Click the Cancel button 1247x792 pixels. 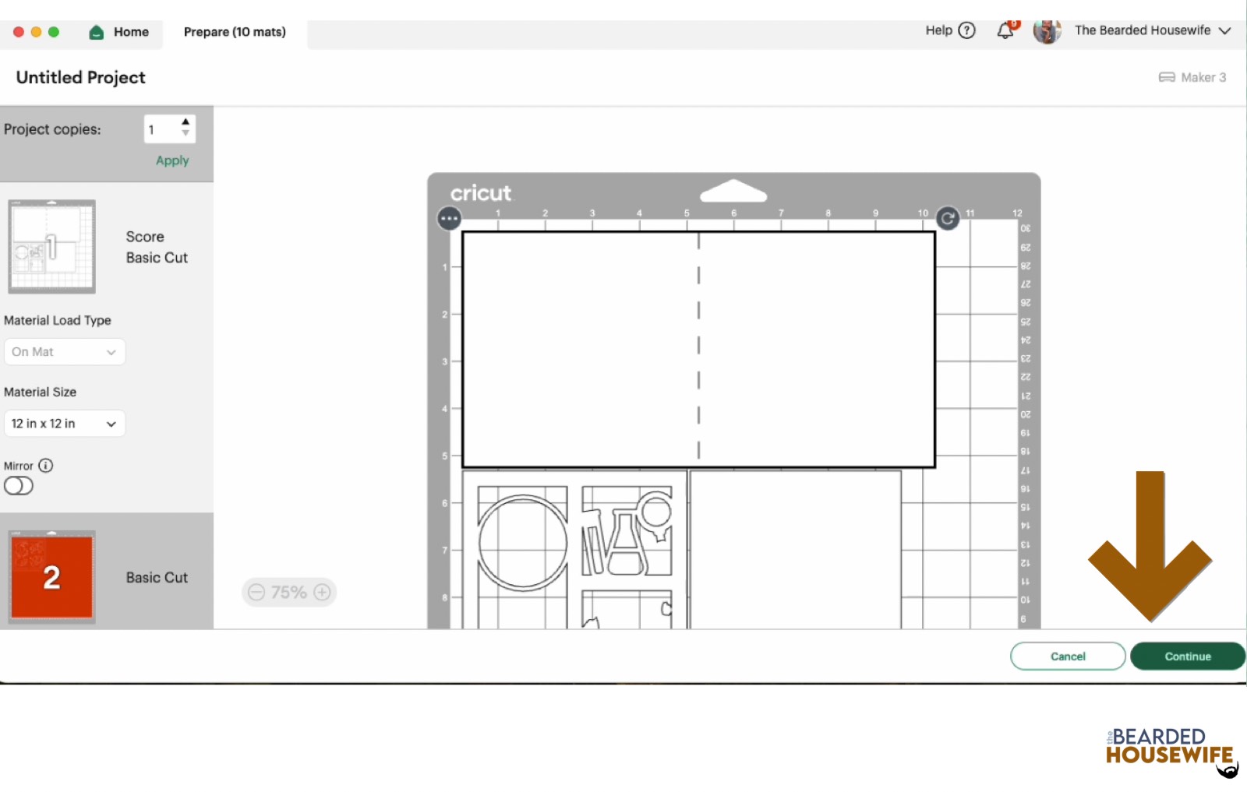pyautogui.click(x=1067, y=656)
